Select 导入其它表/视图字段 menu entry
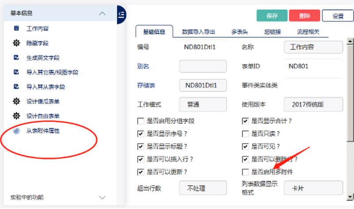 [x=52, y=72]
